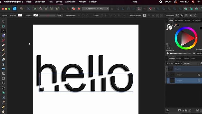Image resolution: width=202 pixels, height=114 pixels.
Task: Select the Crop tool
Action: pos(3,74)
